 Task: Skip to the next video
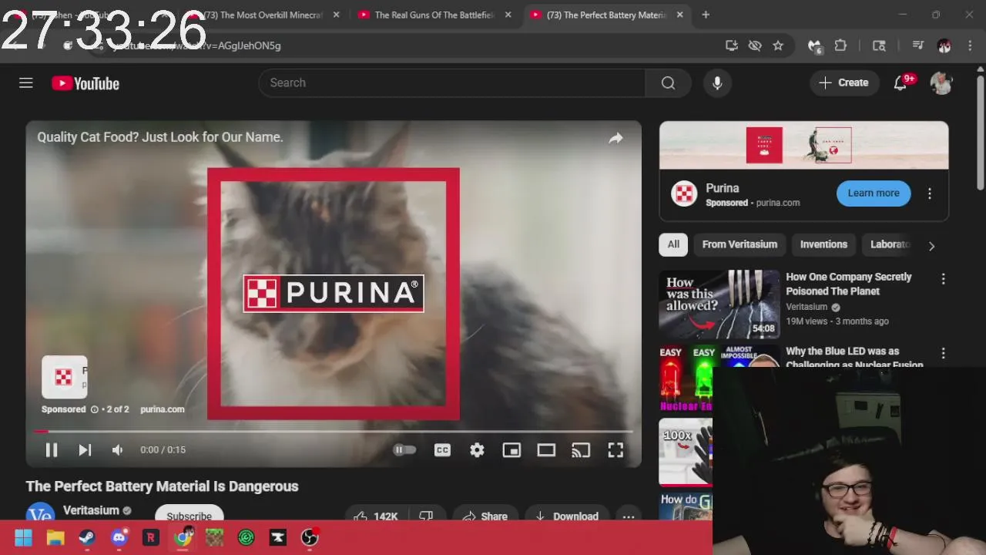pos(85,450)
